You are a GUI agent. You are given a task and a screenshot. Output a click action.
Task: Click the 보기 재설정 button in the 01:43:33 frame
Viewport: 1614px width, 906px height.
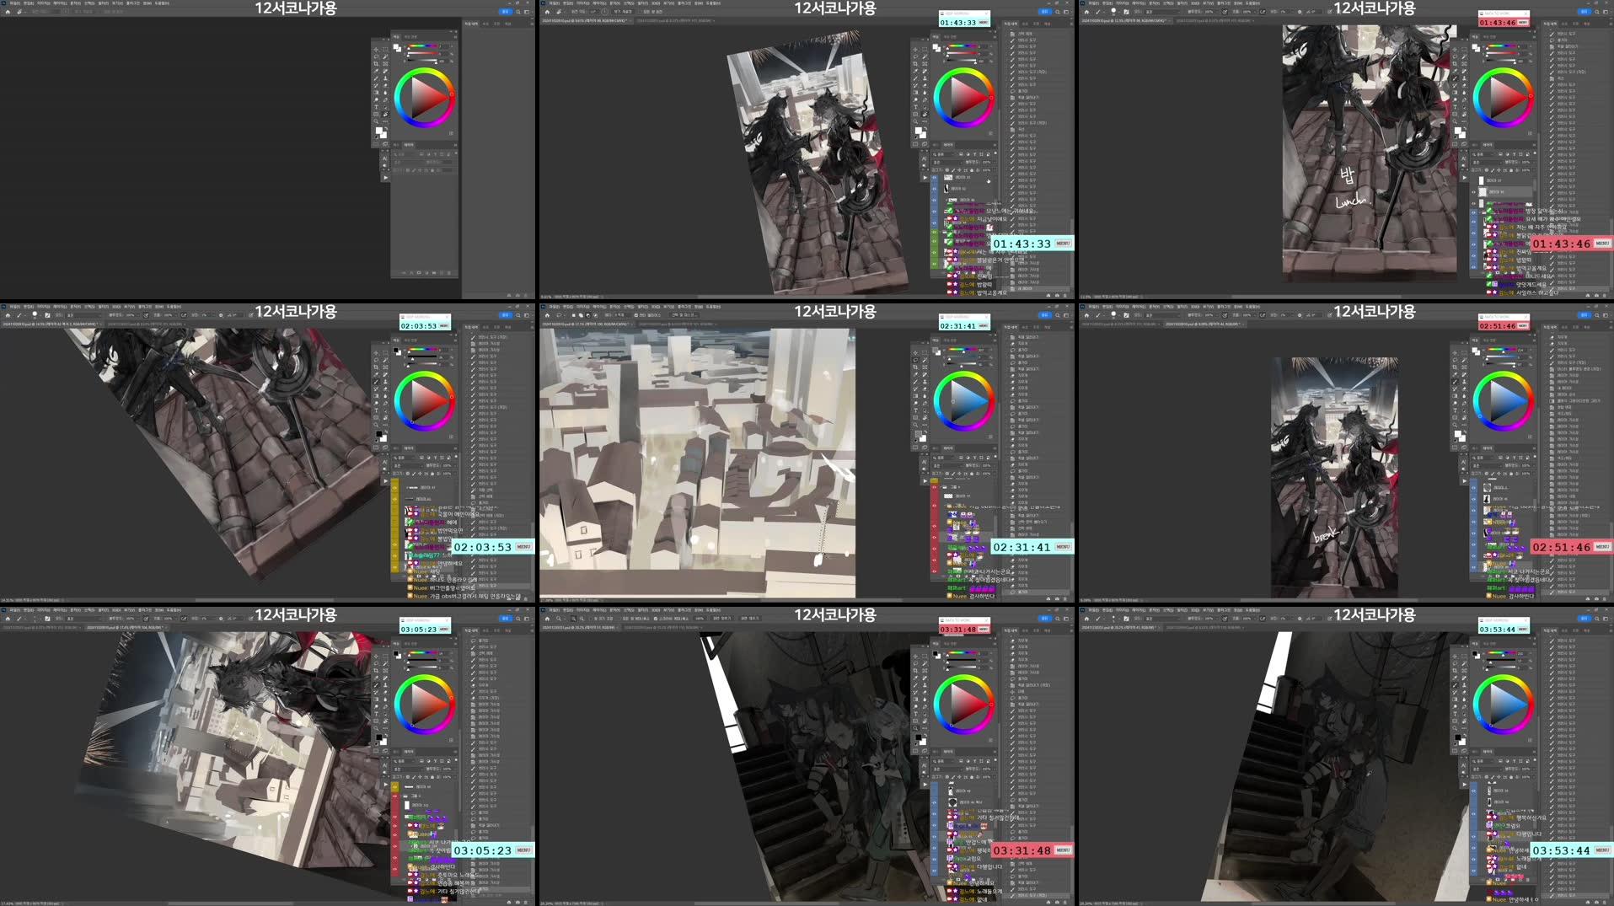pos(623,12)
